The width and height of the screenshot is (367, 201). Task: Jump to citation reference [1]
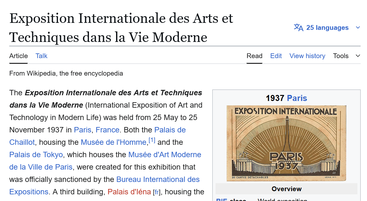(x=152, y=140)
